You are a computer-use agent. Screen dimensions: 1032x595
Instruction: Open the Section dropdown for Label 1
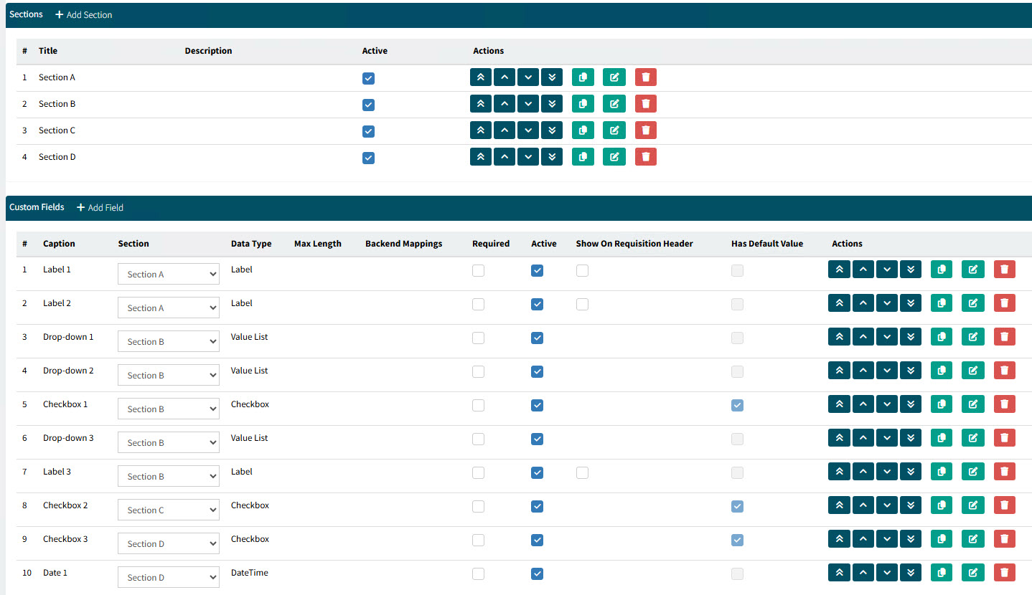pos(168,275)
